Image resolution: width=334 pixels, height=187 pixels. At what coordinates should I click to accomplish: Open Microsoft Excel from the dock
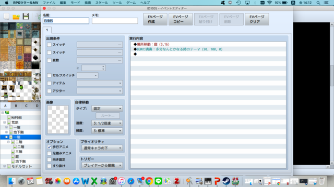click(x=94, y=181)
